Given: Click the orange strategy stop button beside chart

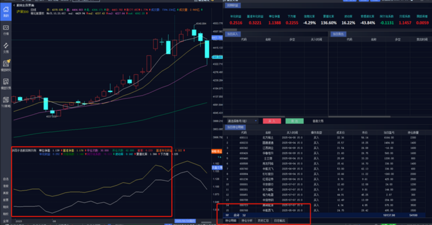Looking at the screenshot, I should click(x=217, y=151).
